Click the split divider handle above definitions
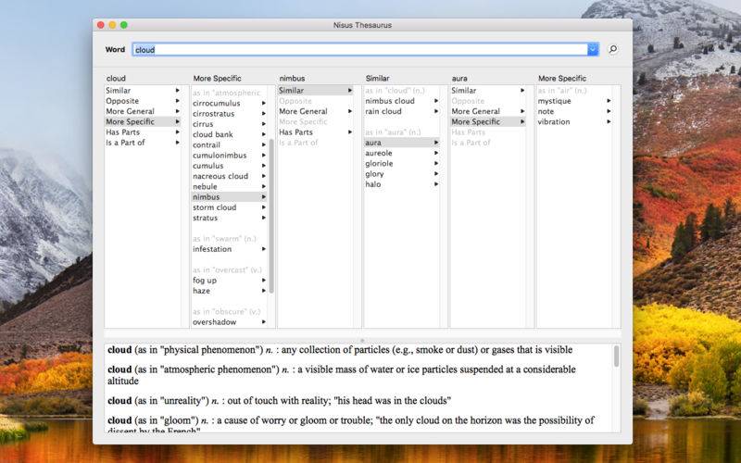 click(x=362, y=340)
